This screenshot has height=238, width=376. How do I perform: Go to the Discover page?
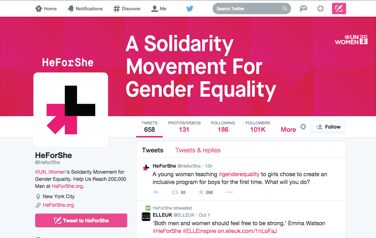pyautogui.click(x=127, y=9)
